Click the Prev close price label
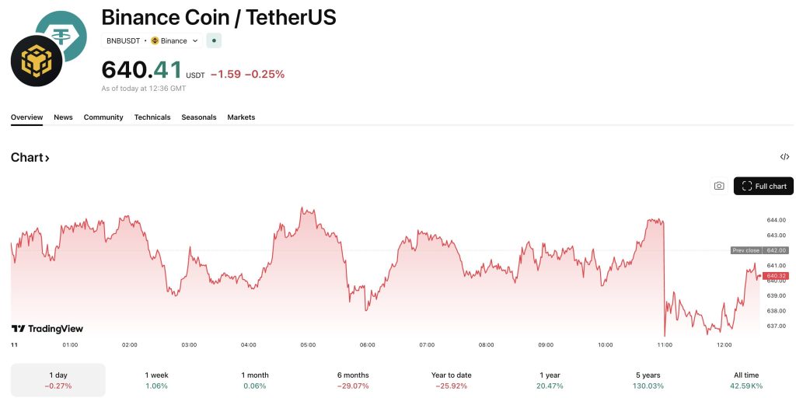Viewport: 796px width, 398px height. click(745, 250)
